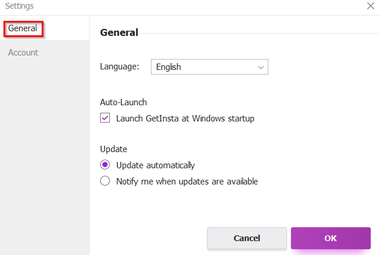Viewport: 380px width, 255px height.
Task: Close the Settings dialog with the X
Action: coord(371,6)
